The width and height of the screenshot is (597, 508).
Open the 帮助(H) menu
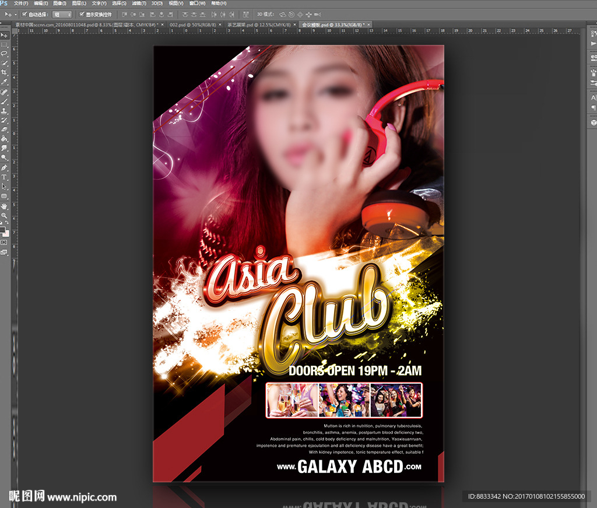click(219, 3)
